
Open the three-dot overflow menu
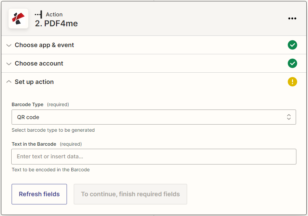tap(292, 18)
